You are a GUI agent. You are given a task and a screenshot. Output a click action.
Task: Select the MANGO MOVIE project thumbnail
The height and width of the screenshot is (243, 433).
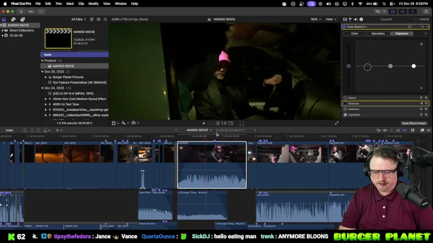click(58, 38)
